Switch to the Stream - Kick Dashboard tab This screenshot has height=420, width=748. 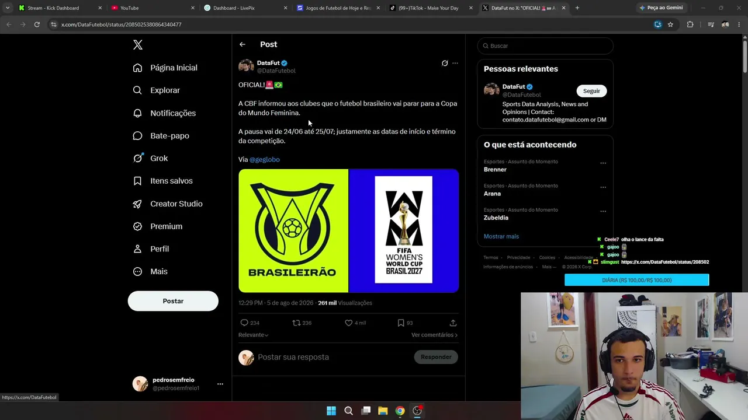58,8
